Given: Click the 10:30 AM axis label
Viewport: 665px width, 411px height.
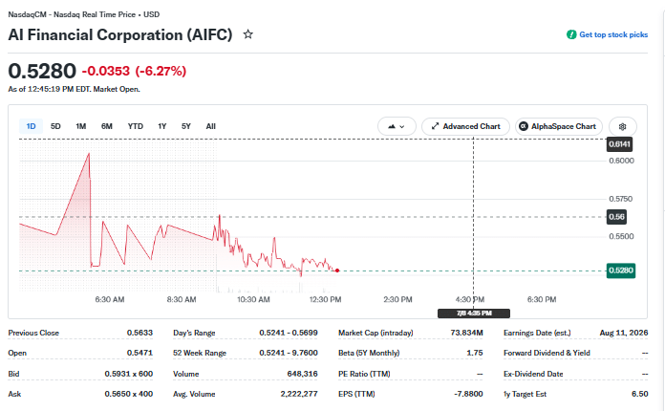Looking at the screenshot, I should click(x=253, y=299).
